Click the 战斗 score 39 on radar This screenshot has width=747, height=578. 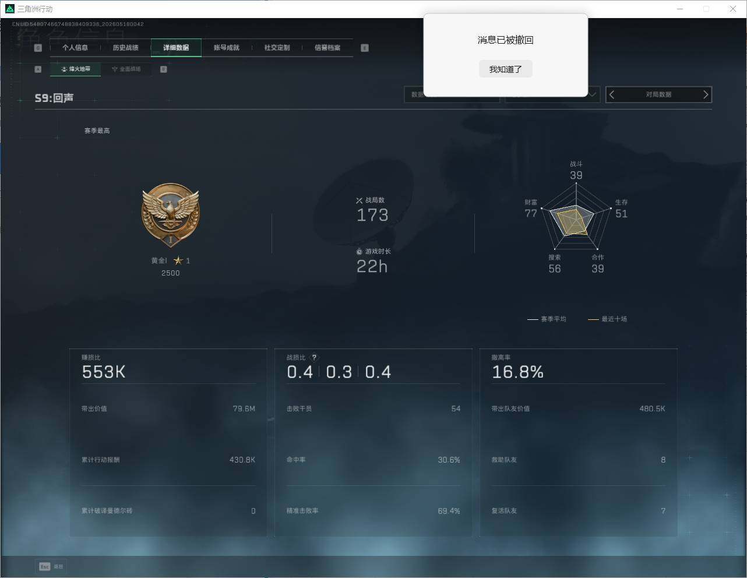tap(576, 175)
